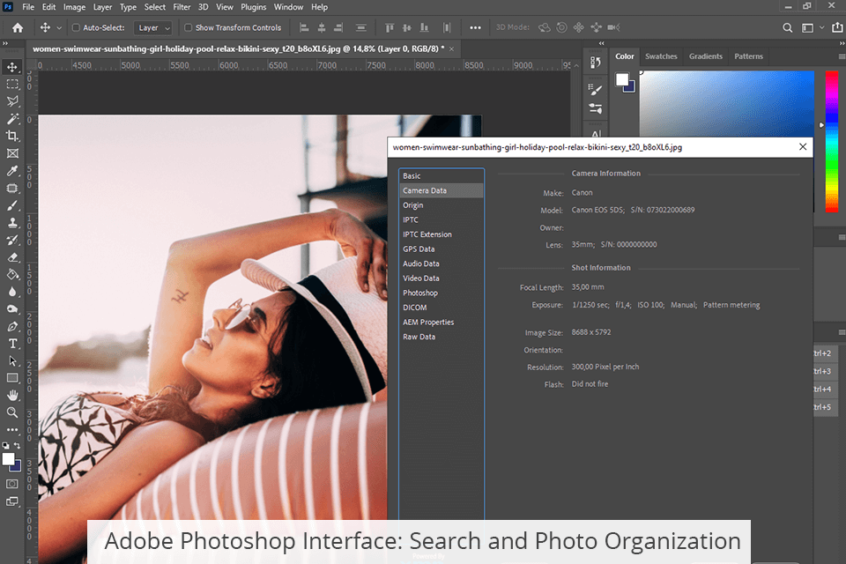Pick the Horizontal Type tool
The width and height of the screenshot is (846, 564).
coord(12,343)
